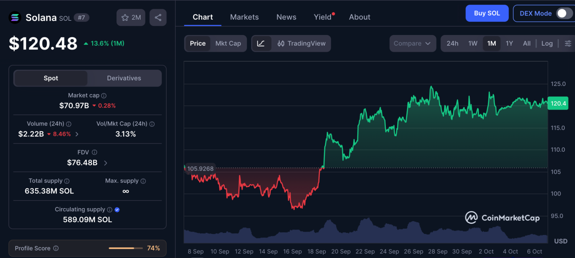Click the 105.9268 baseline price label

(200, 169)
